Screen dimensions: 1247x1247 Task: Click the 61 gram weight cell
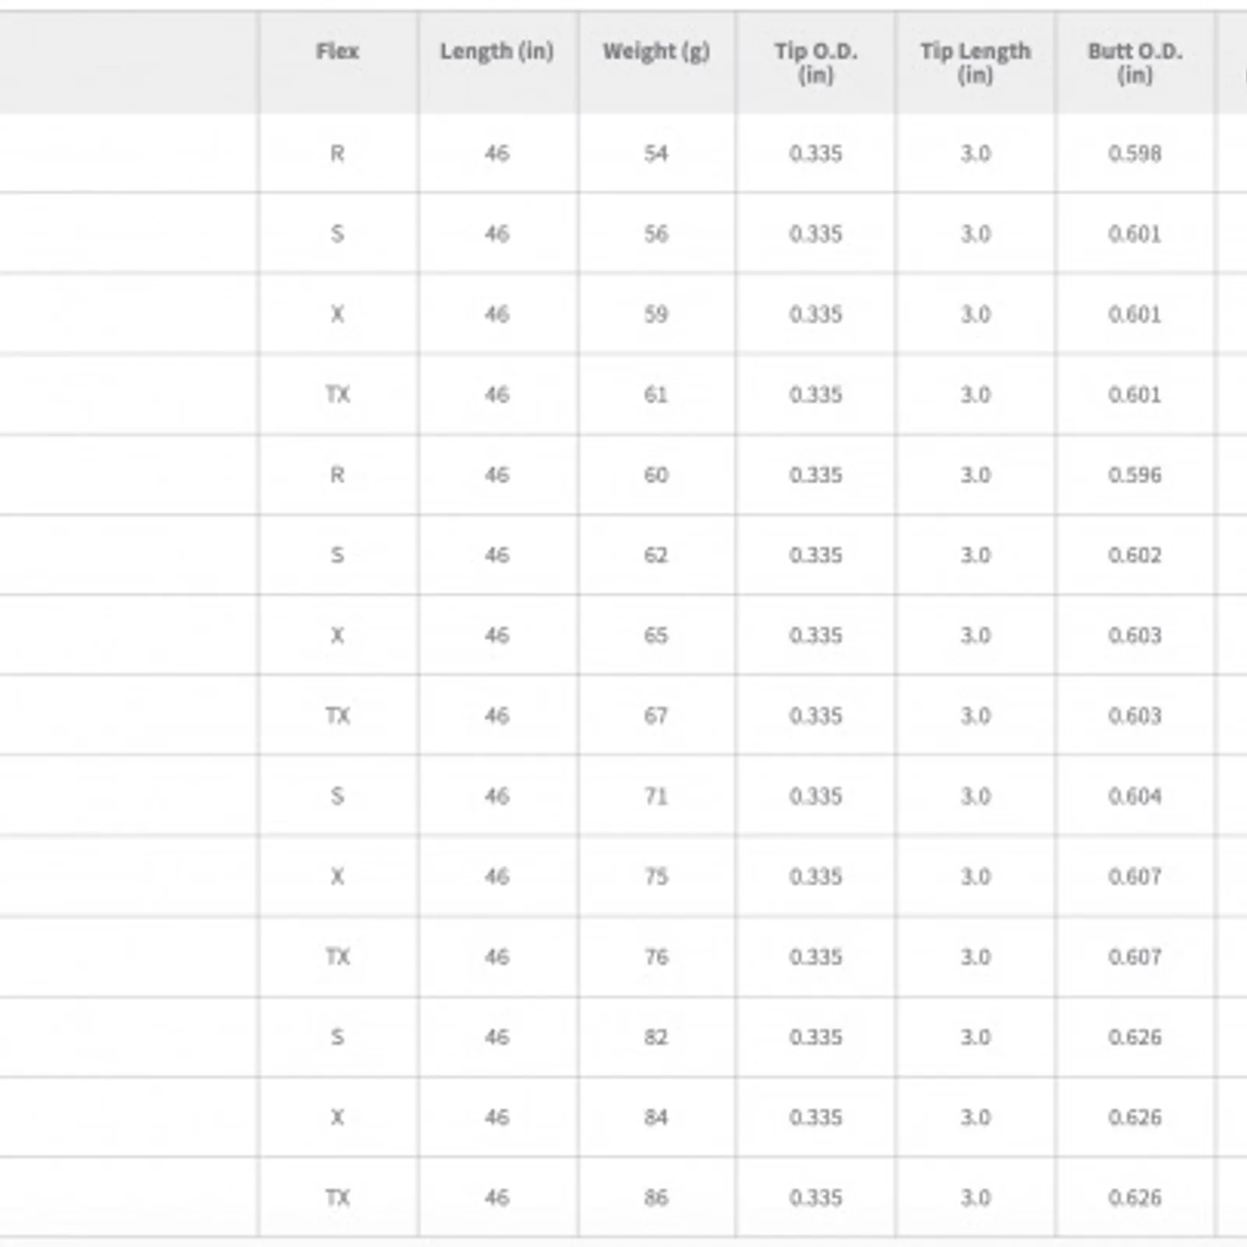click(656, 394)
